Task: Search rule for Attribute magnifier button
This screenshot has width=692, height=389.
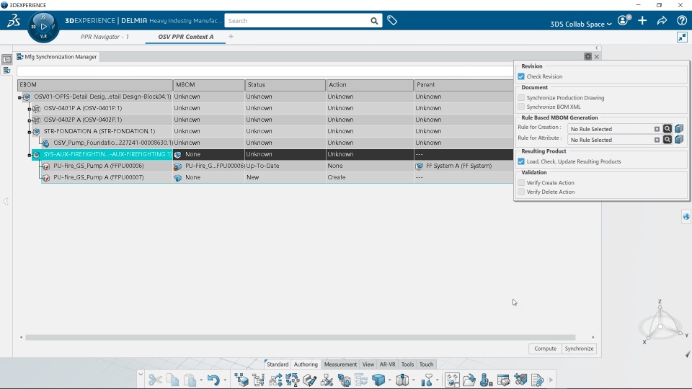Action: coord(667,139)
